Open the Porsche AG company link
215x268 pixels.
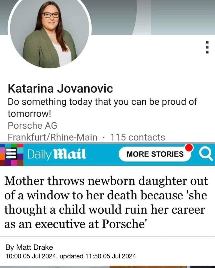(x=32, y=126)
